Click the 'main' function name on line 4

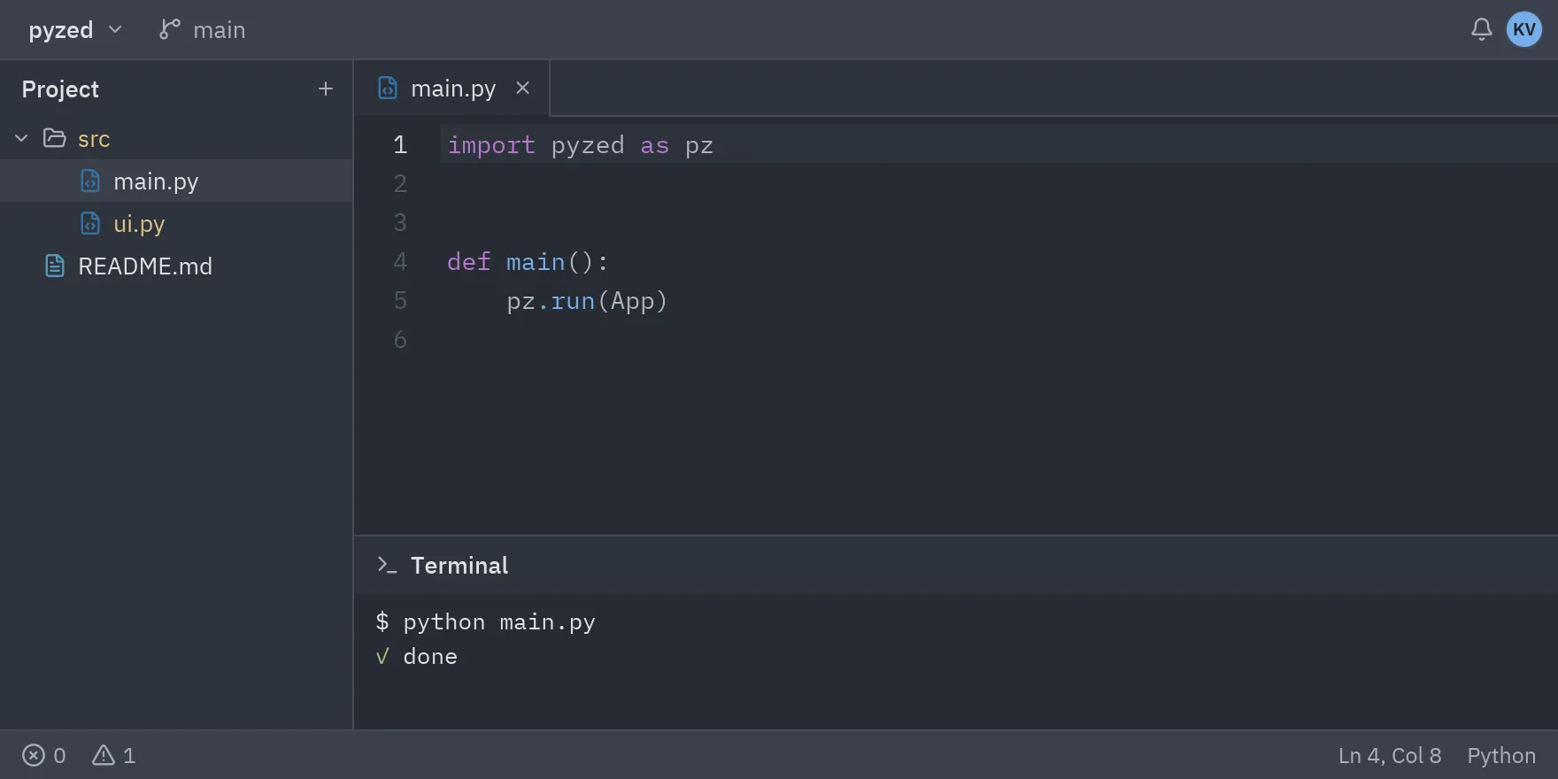coord(536,262)
